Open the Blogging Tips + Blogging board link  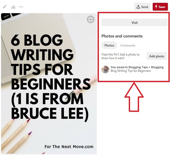click(146, 67)
